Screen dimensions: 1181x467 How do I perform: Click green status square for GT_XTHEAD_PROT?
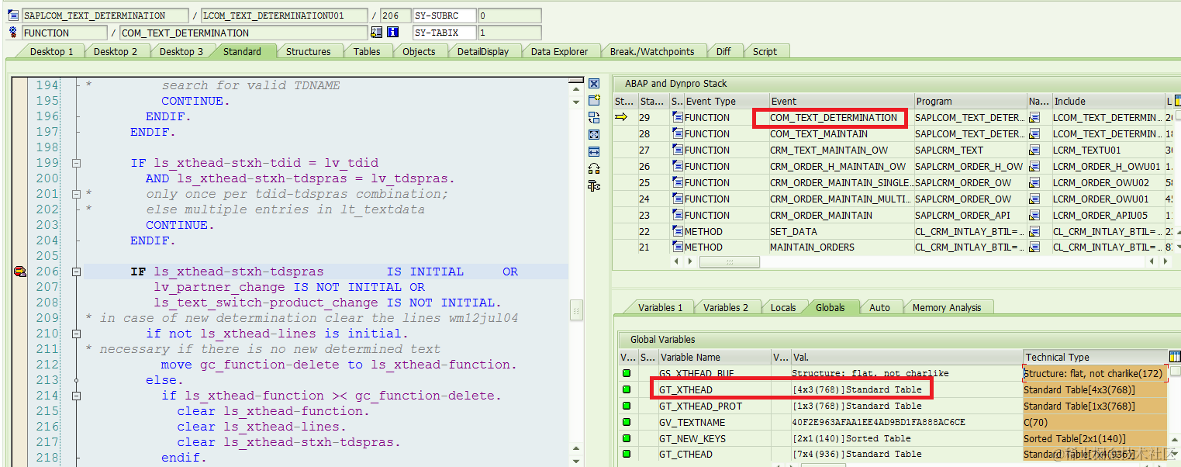(x=627, y=406)
